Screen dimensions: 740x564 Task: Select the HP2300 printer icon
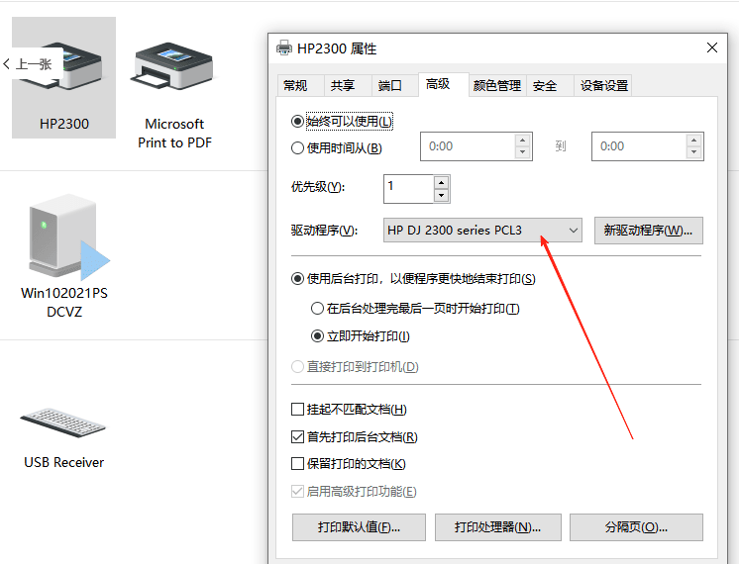coord(63,78)
